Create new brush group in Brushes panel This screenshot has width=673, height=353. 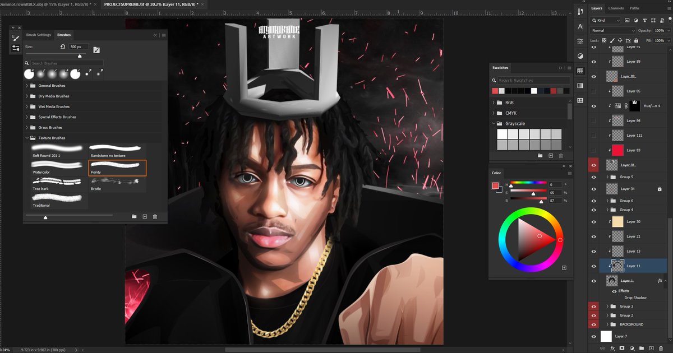pyautogui.click(x=134, y=216)
